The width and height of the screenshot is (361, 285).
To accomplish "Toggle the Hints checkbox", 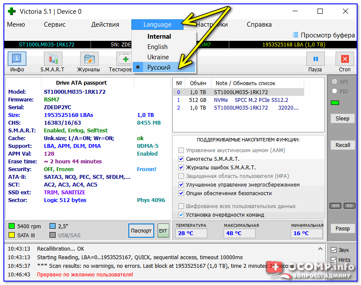I will tap(333, 260).
